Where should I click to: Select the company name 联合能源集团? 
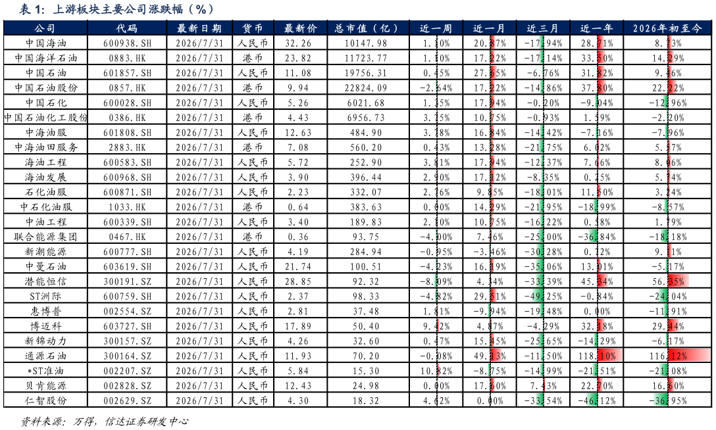point(45,237)
